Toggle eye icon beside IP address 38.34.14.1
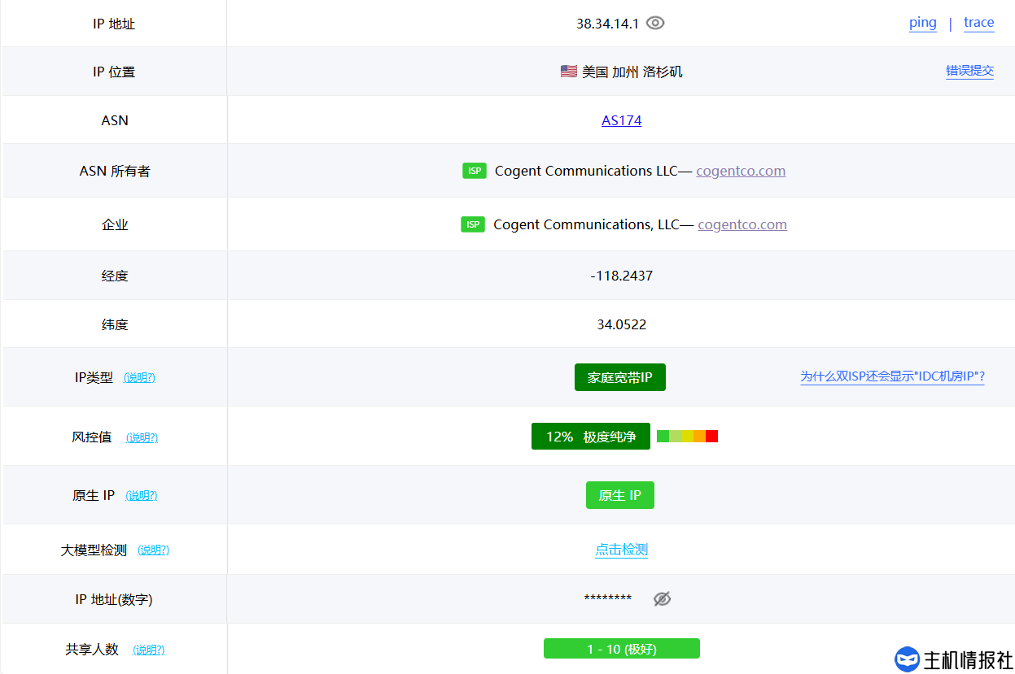This screenshot has height=674, width=1015. (x=655, y=23)
